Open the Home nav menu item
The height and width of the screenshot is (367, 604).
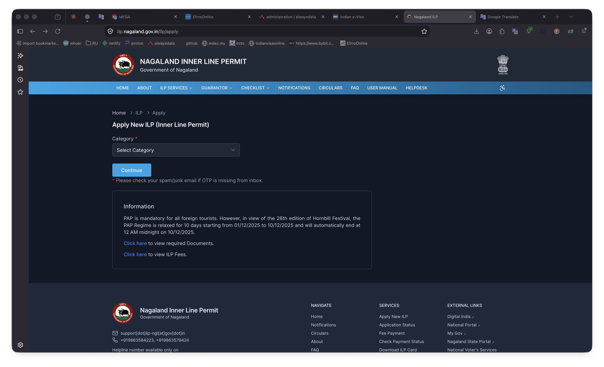(x=123, y=88)
